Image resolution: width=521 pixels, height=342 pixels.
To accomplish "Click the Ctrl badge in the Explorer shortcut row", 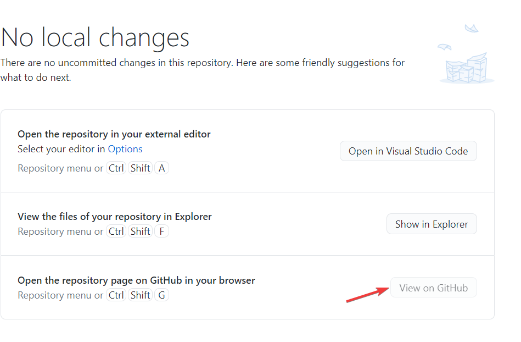I will tap(116, 231).
